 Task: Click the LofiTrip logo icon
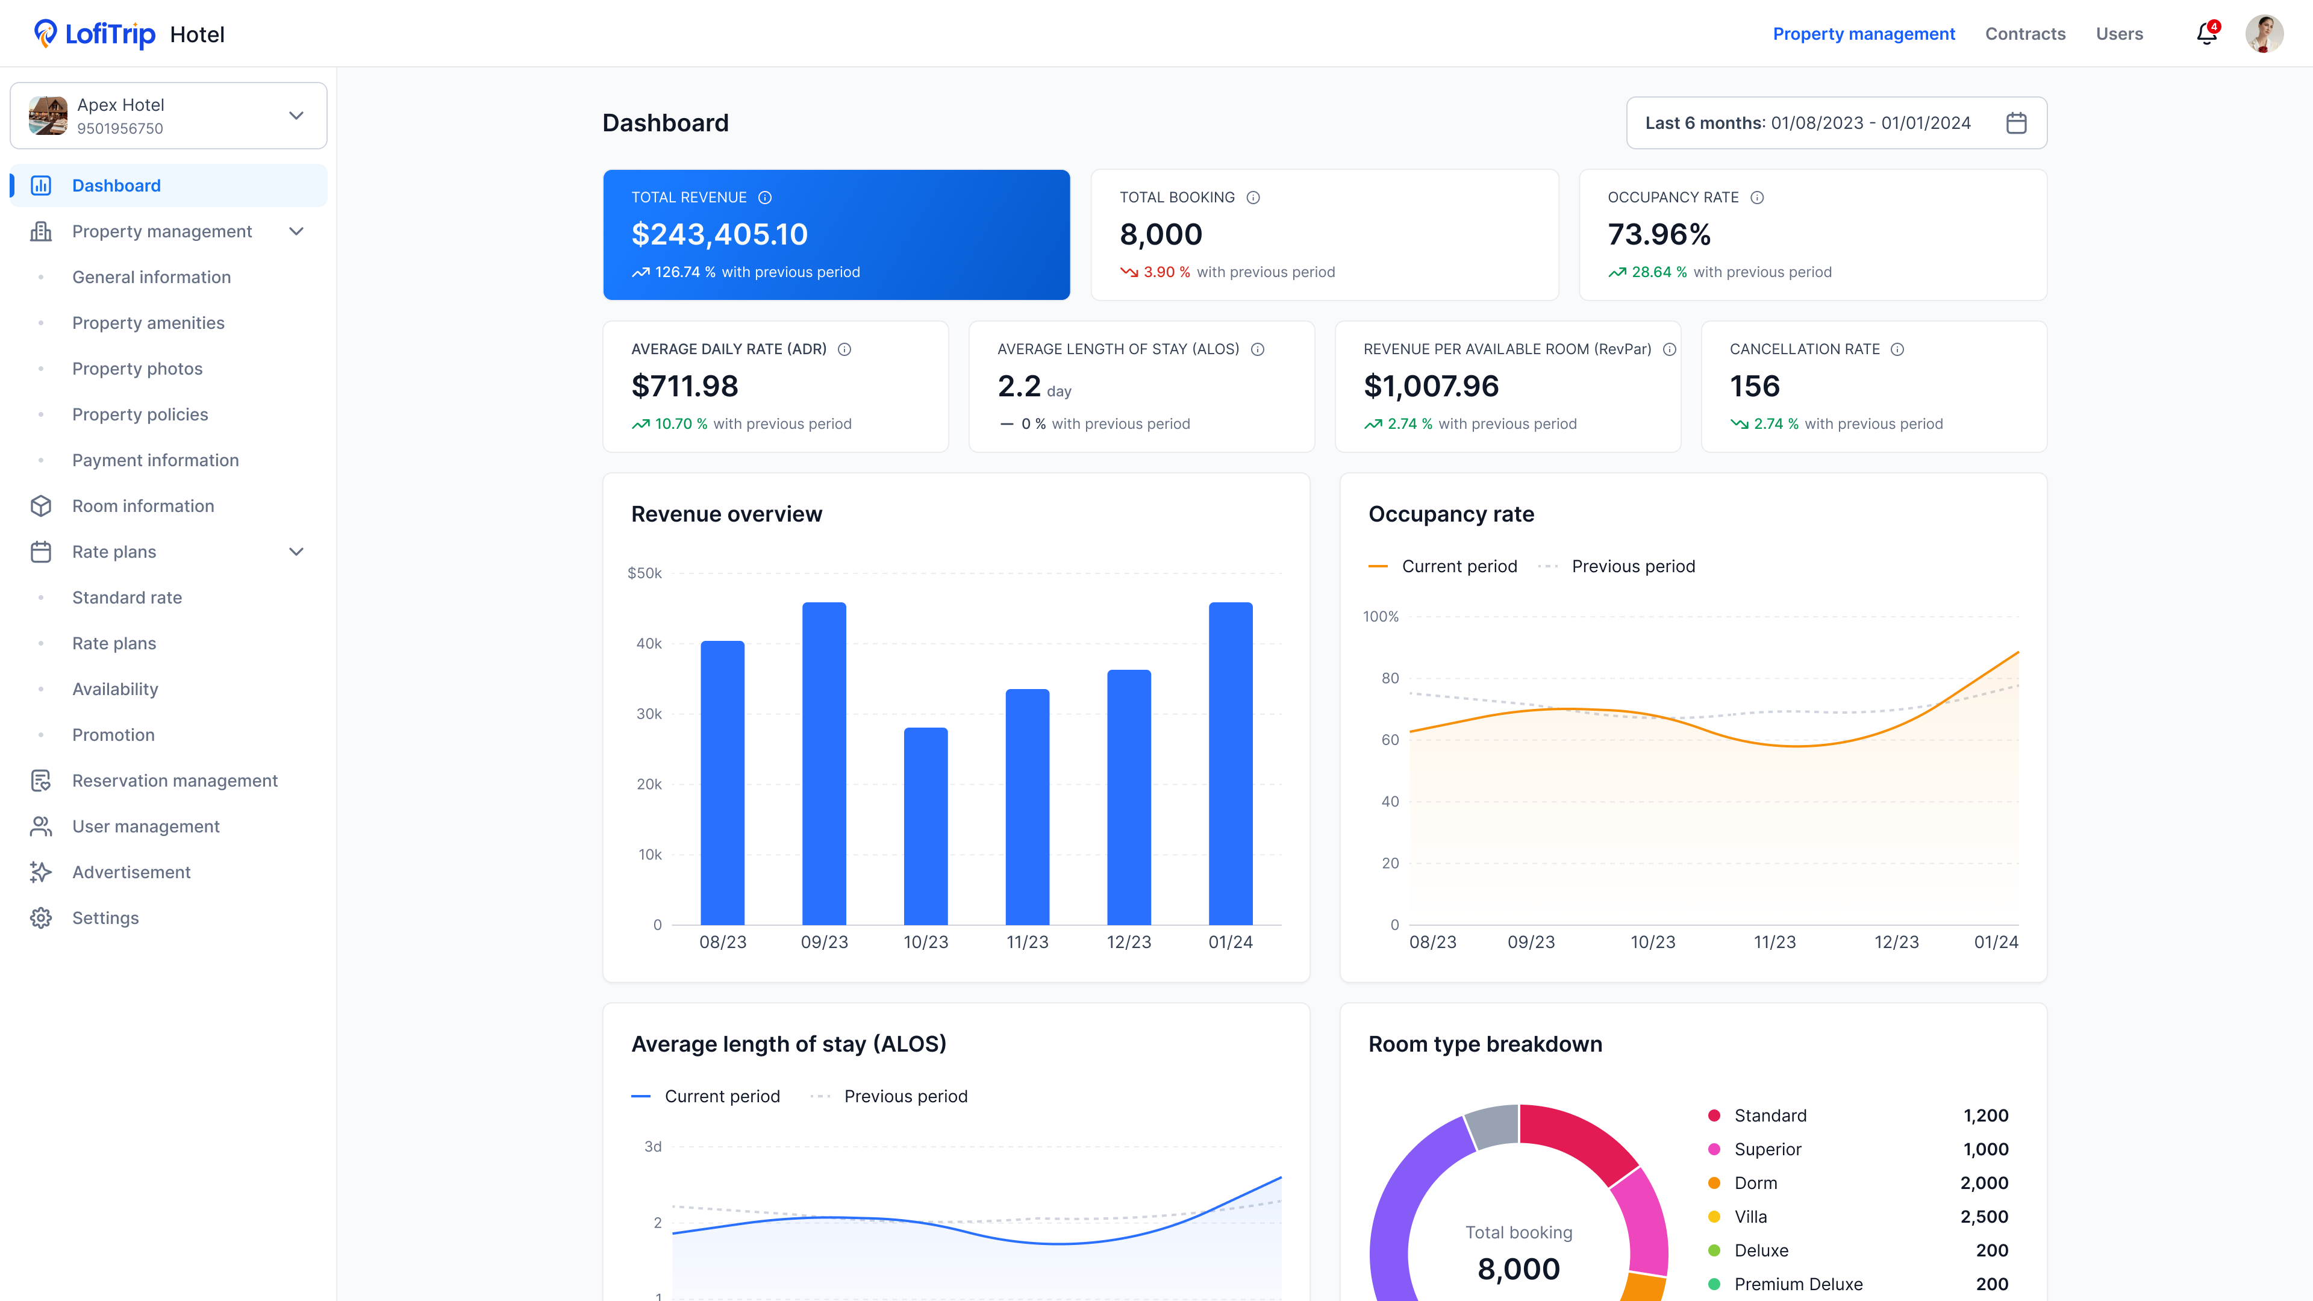tap(45, 33)
